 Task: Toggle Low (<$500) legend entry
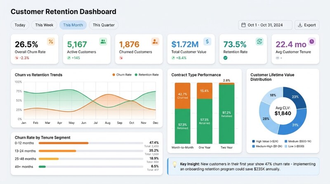[x=295, y=146]
